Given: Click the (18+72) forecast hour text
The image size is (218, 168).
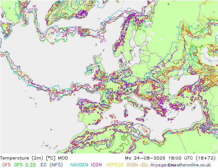Looking at the screenshot, I should coord(206,158).
